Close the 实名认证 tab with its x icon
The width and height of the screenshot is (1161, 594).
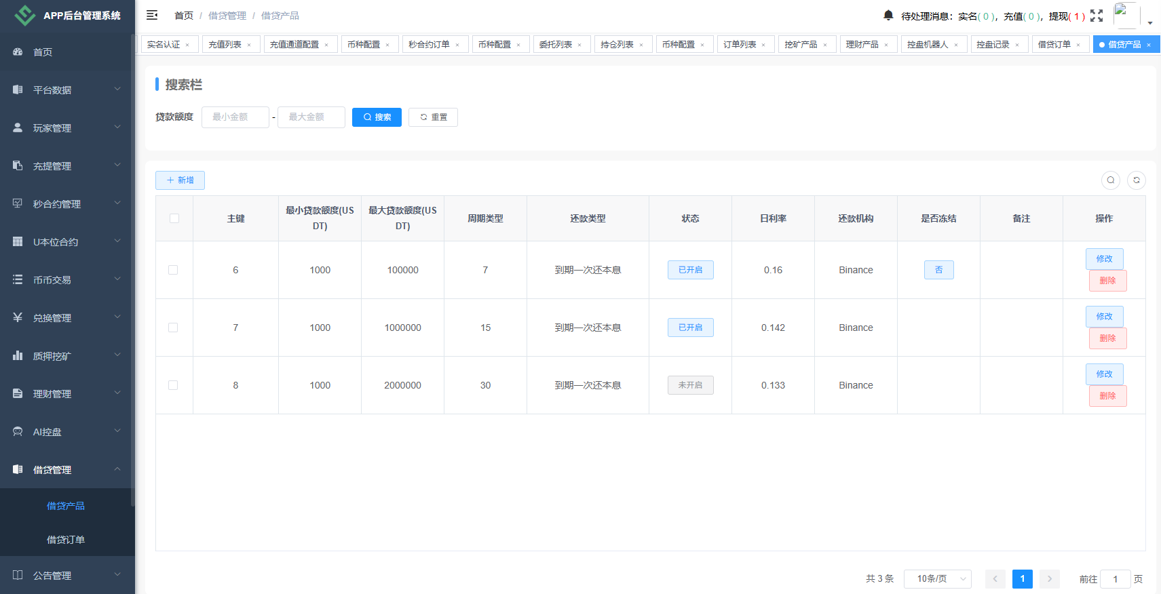(188, 45)
